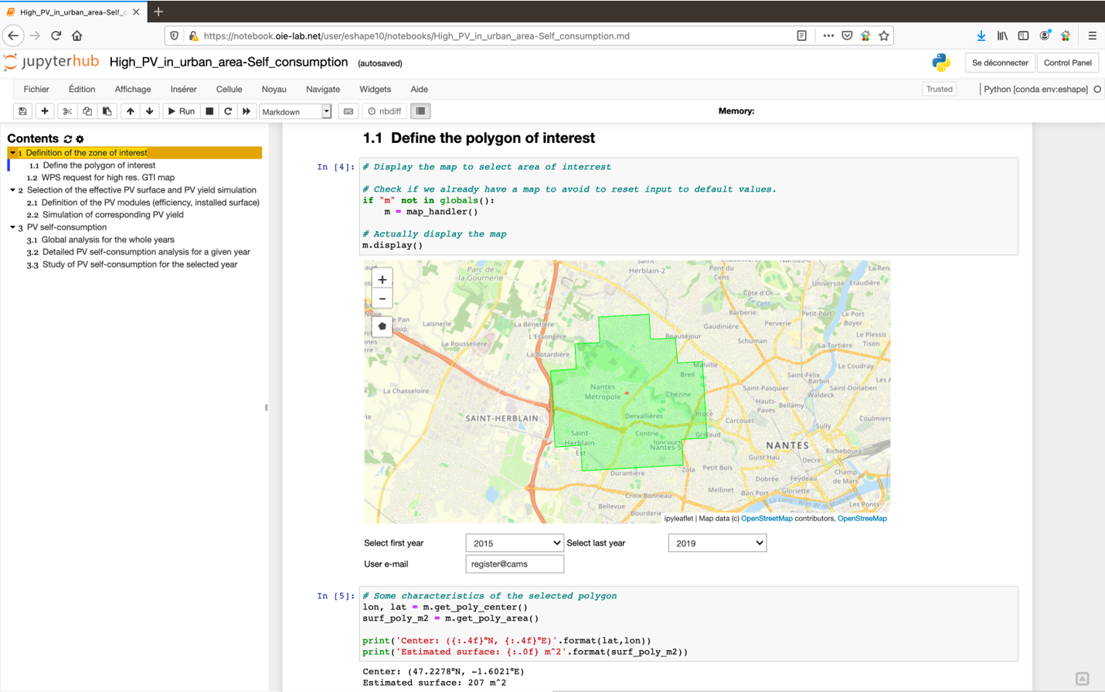This screenshot has width=1105, height=692.
Task: Click the Control Panel button
Action: (1067, 63)
